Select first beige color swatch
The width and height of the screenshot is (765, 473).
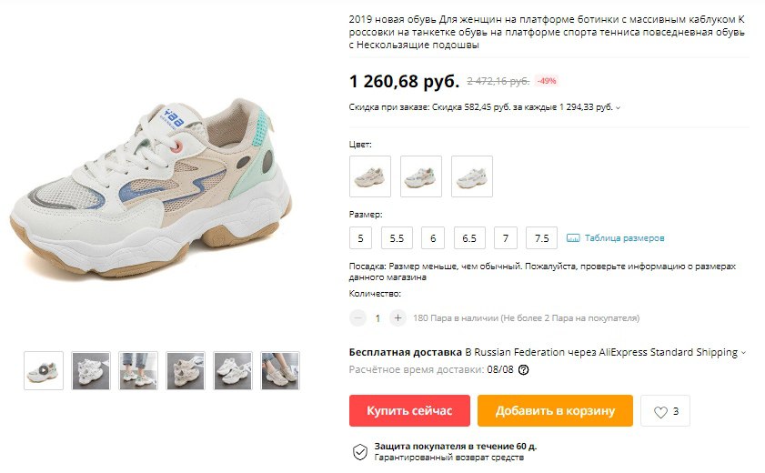click(x=370, y=176)
